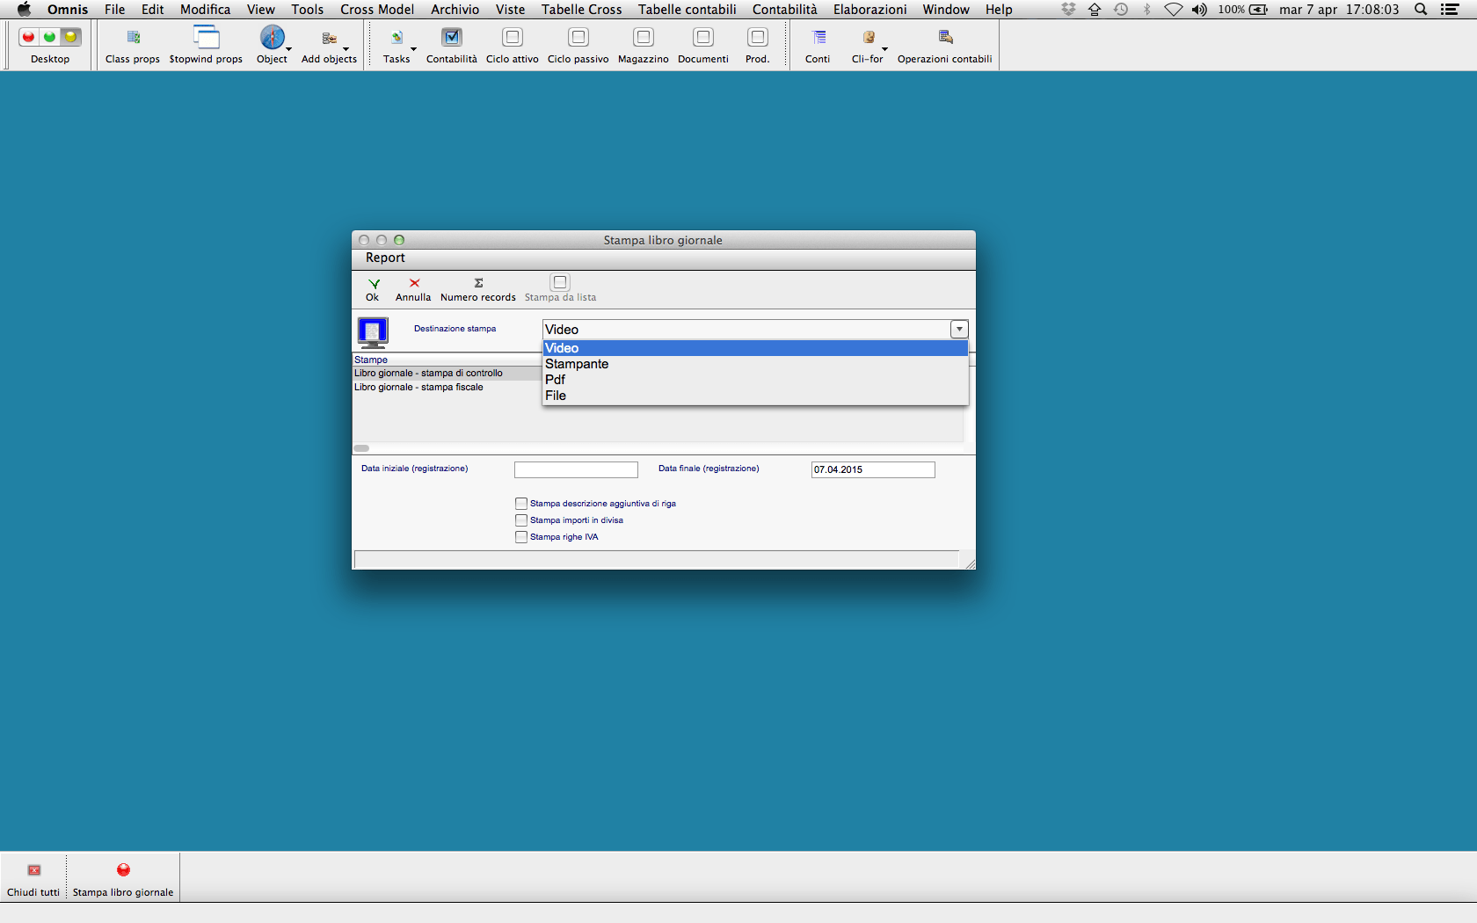This screenshot has width=1477, height=923.
Task: Enable Stampa descrizione aggiuntiva di riga
Action: pos(521,504)
